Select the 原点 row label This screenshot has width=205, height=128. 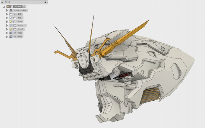20,18
